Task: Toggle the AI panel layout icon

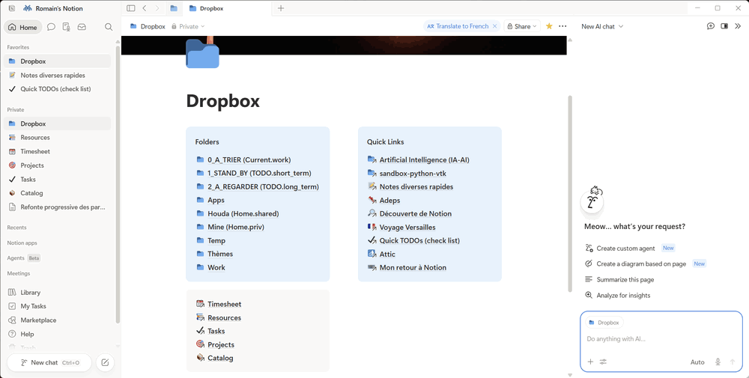Action: point(724,26)
